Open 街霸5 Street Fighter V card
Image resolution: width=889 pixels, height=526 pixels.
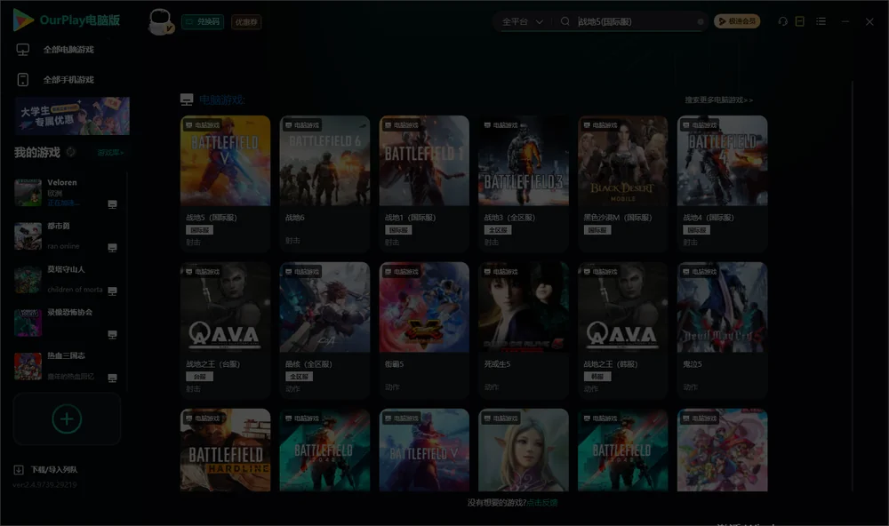pos(424,330)
